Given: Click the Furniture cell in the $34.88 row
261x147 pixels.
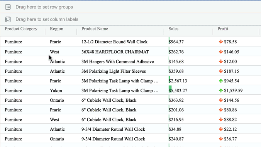Looking at the screenshot, I should tap(13, 129).
